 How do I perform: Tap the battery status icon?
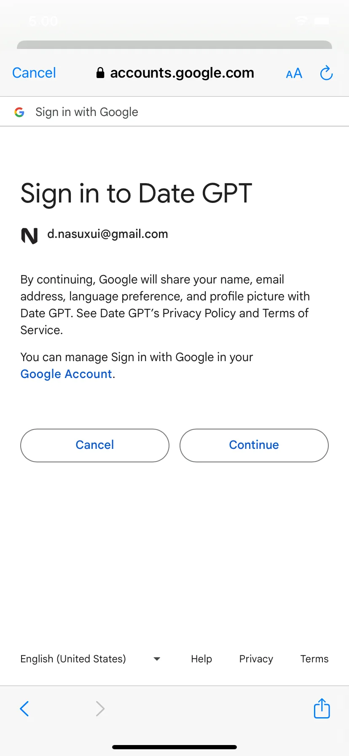[323, 20]
